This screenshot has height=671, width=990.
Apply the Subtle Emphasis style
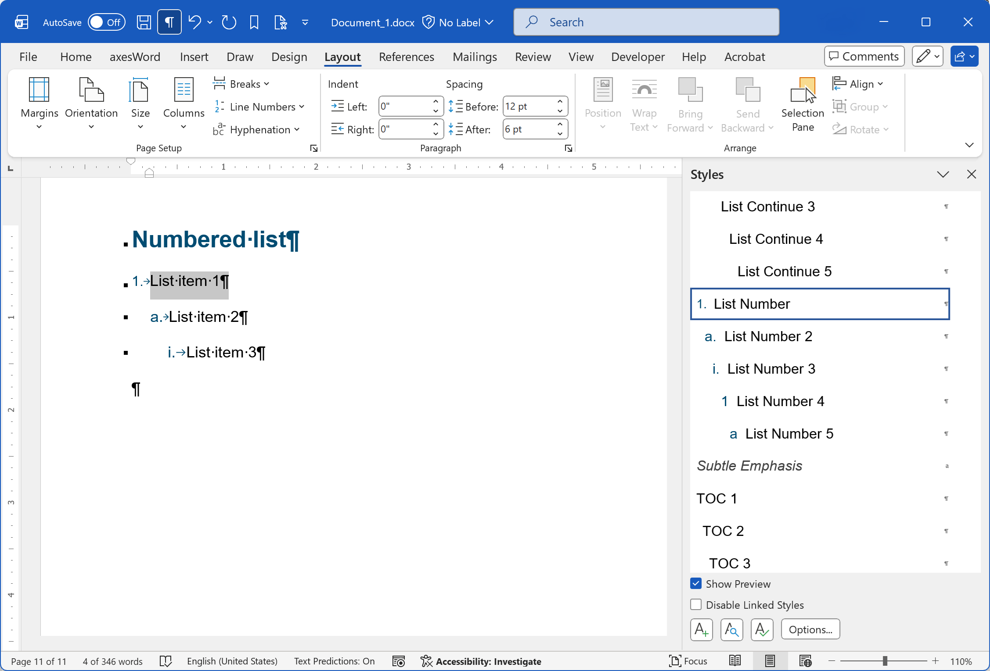(820, 466)
